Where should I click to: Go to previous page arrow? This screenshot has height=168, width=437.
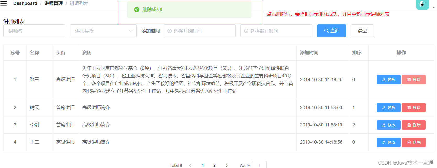tap(190, 165)
